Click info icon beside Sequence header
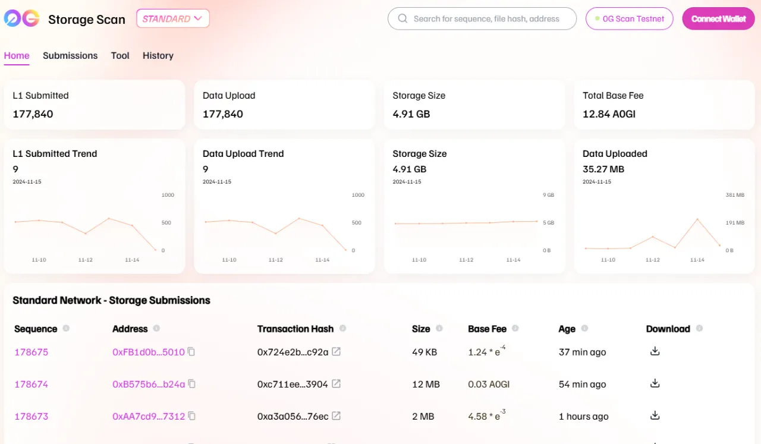This screenshot has width=761, height=444. pos(66,329)
